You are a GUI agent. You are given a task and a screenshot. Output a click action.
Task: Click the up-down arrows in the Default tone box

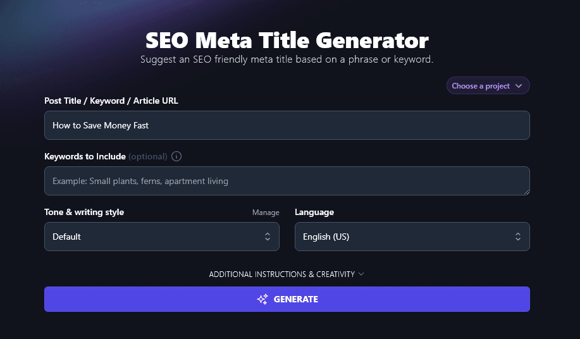267,237
